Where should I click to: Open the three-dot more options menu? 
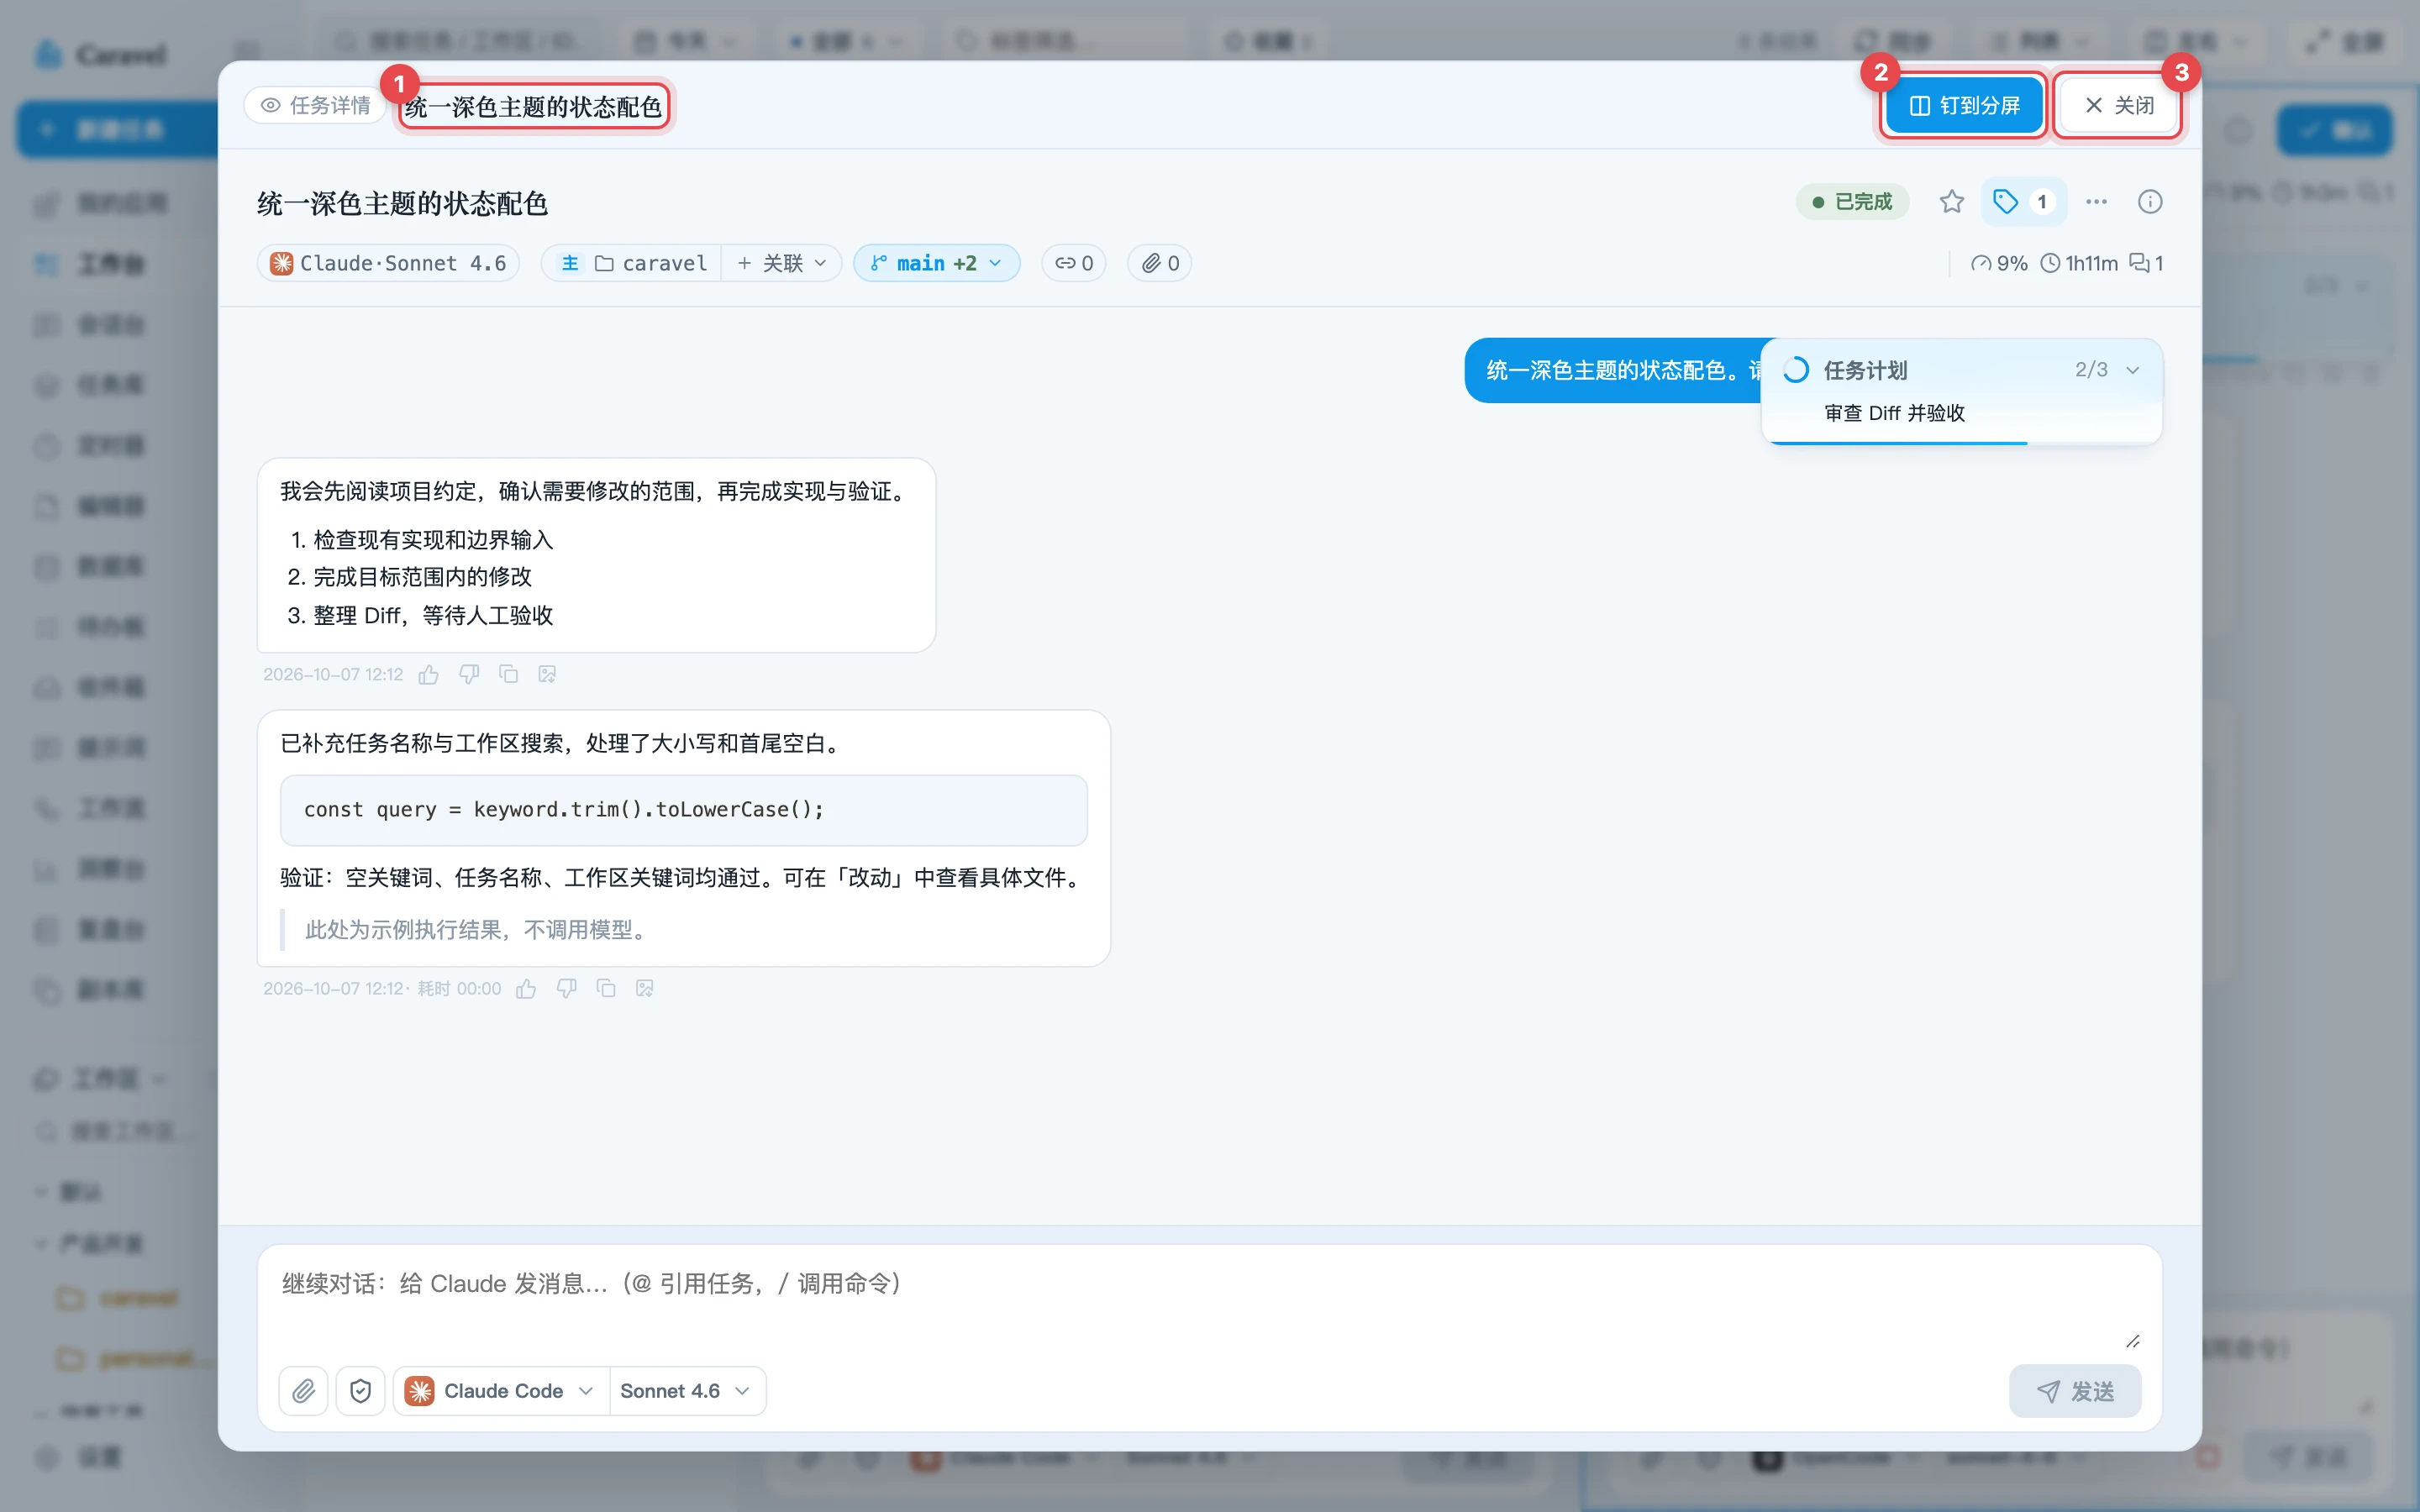click(2096, 202)
